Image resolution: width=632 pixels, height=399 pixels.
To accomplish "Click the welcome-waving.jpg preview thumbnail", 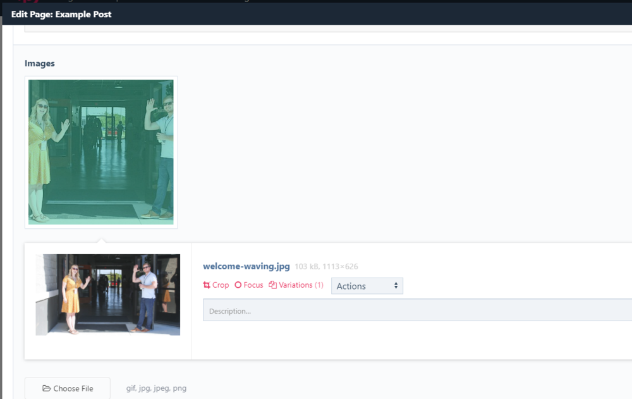I will pyautogui.click(x=107, y=295).
